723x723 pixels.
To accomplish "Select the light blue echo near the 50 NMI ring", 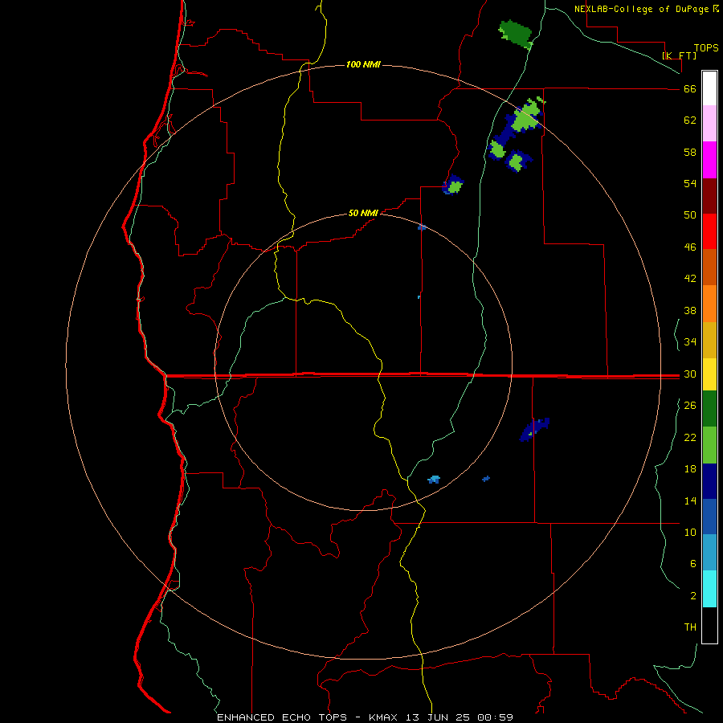I will pyautogui.click(x=434, y=480).
